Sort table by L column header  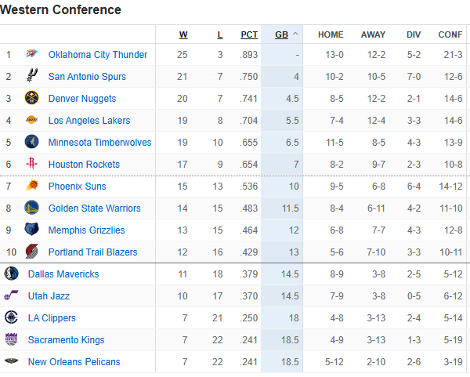219,34
